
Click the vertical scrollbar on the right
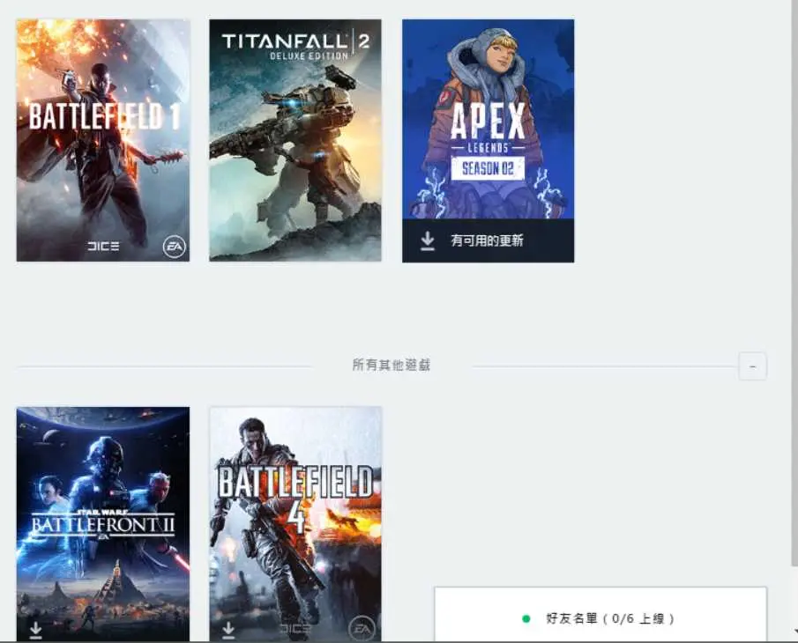point(794,285)
